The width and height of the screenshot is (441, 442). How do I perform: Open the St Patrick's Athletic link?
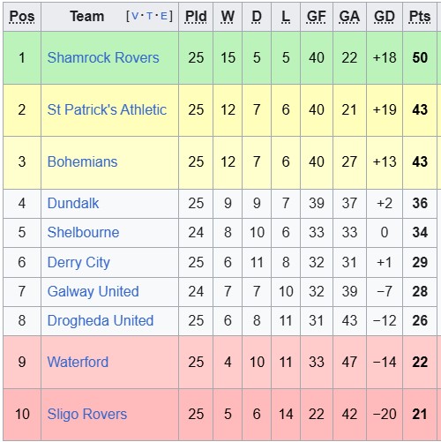coord(107,109)
